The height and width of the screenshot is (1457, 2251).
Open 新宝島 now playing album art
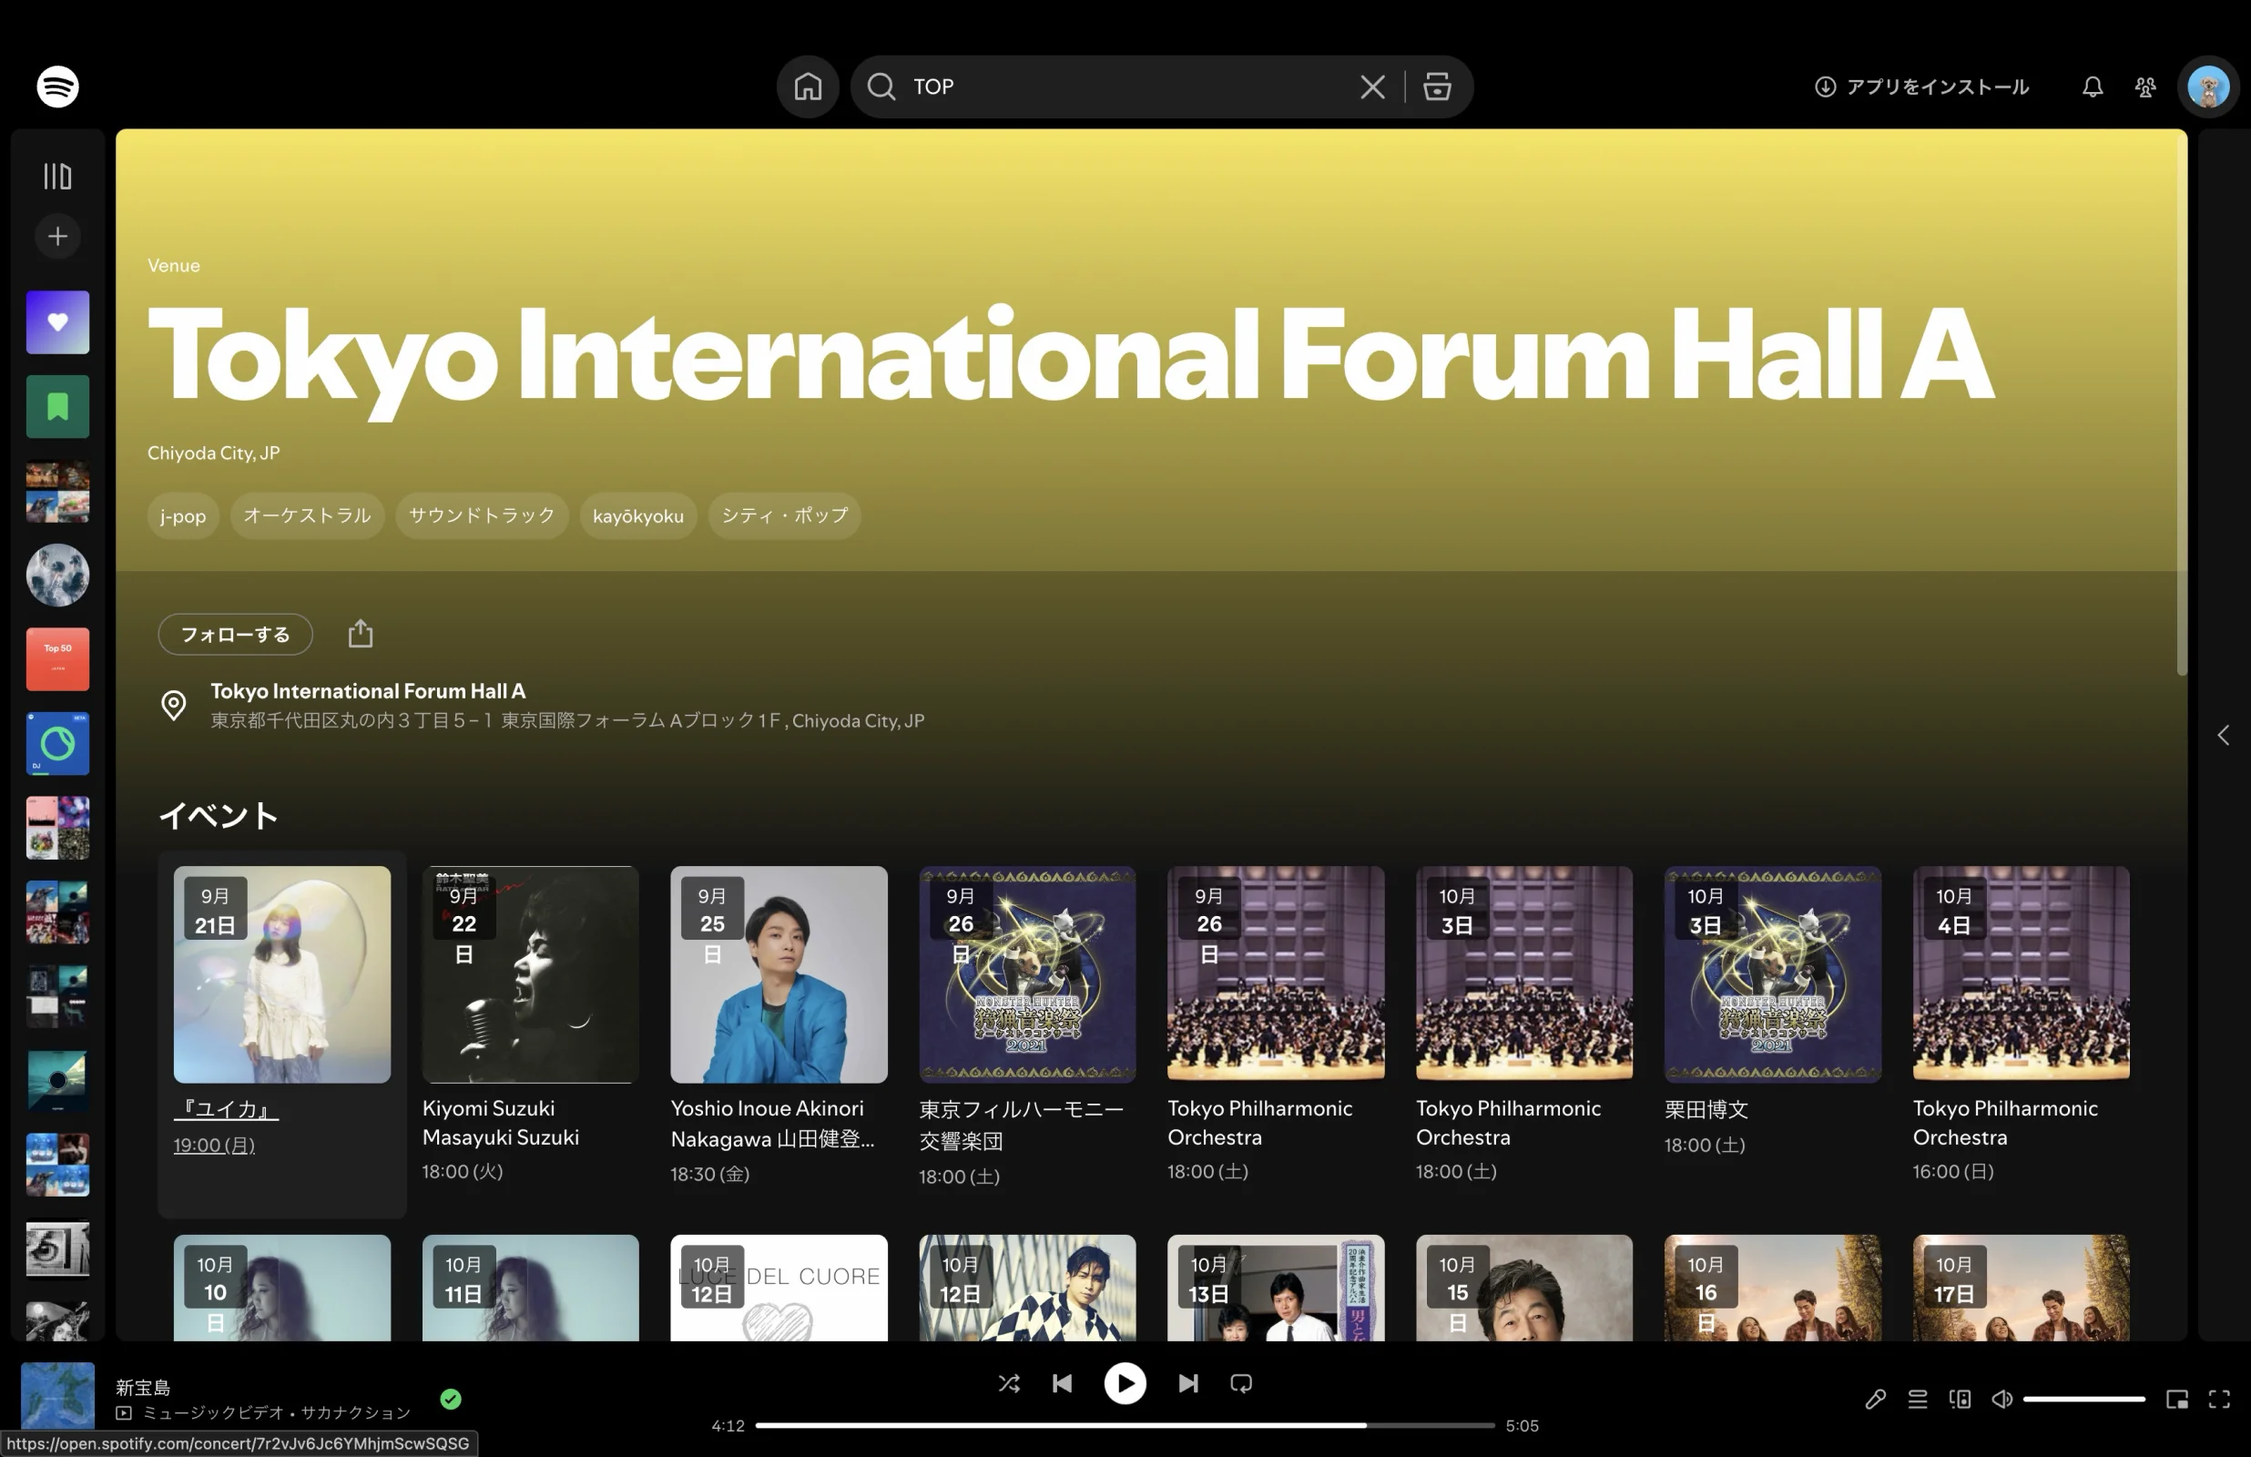tap(57, 1397)
